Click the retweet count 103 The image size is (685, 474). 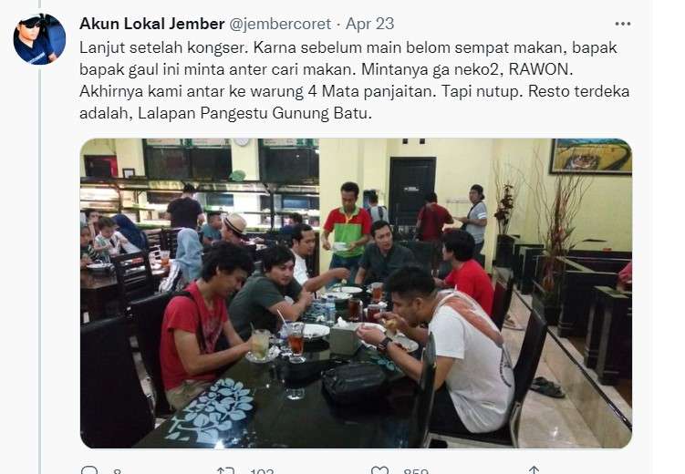[262, 471]
